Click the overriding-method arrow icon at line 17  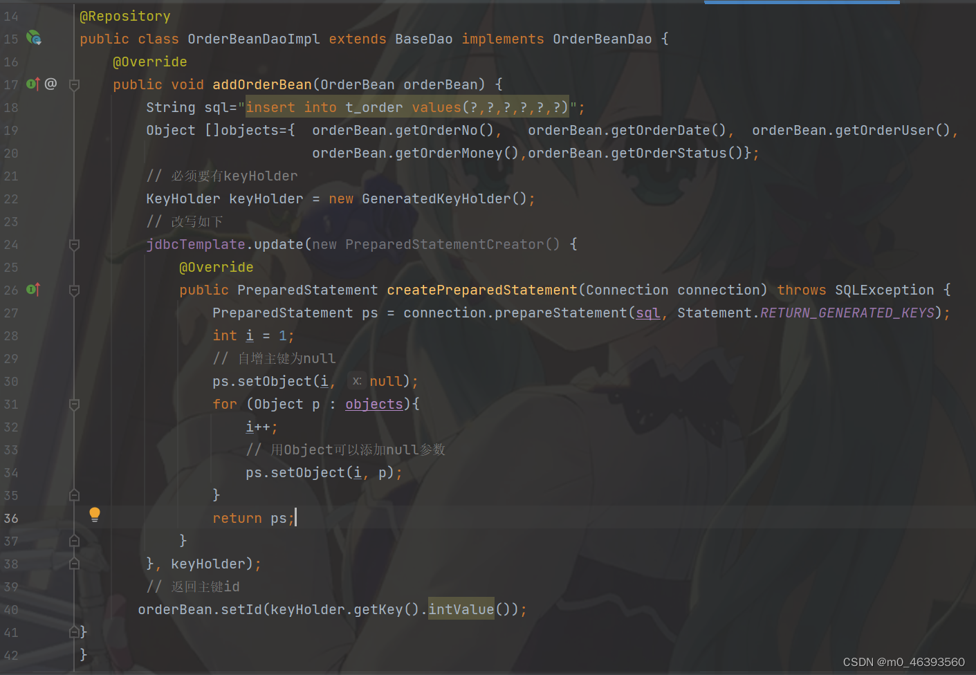coord(32,84)
